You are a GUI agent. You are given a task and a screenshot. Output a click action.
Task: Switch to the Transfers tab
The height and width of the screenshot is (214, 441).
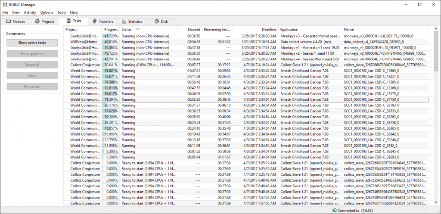pos(102,22)
